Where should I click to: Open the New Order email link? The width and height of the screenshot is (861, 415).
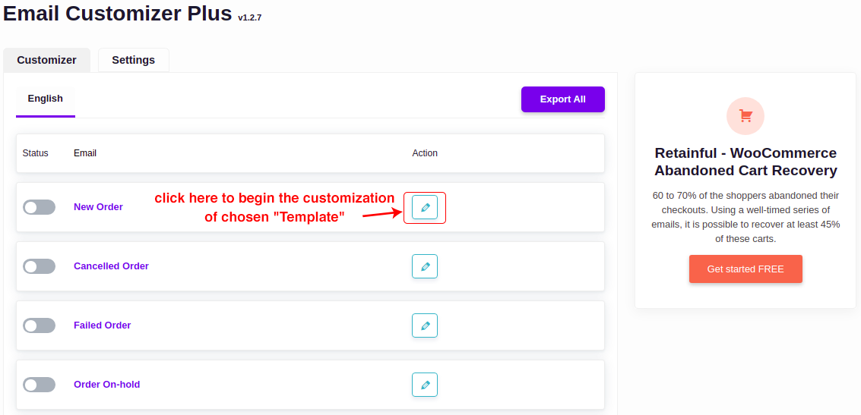[98, 207]
